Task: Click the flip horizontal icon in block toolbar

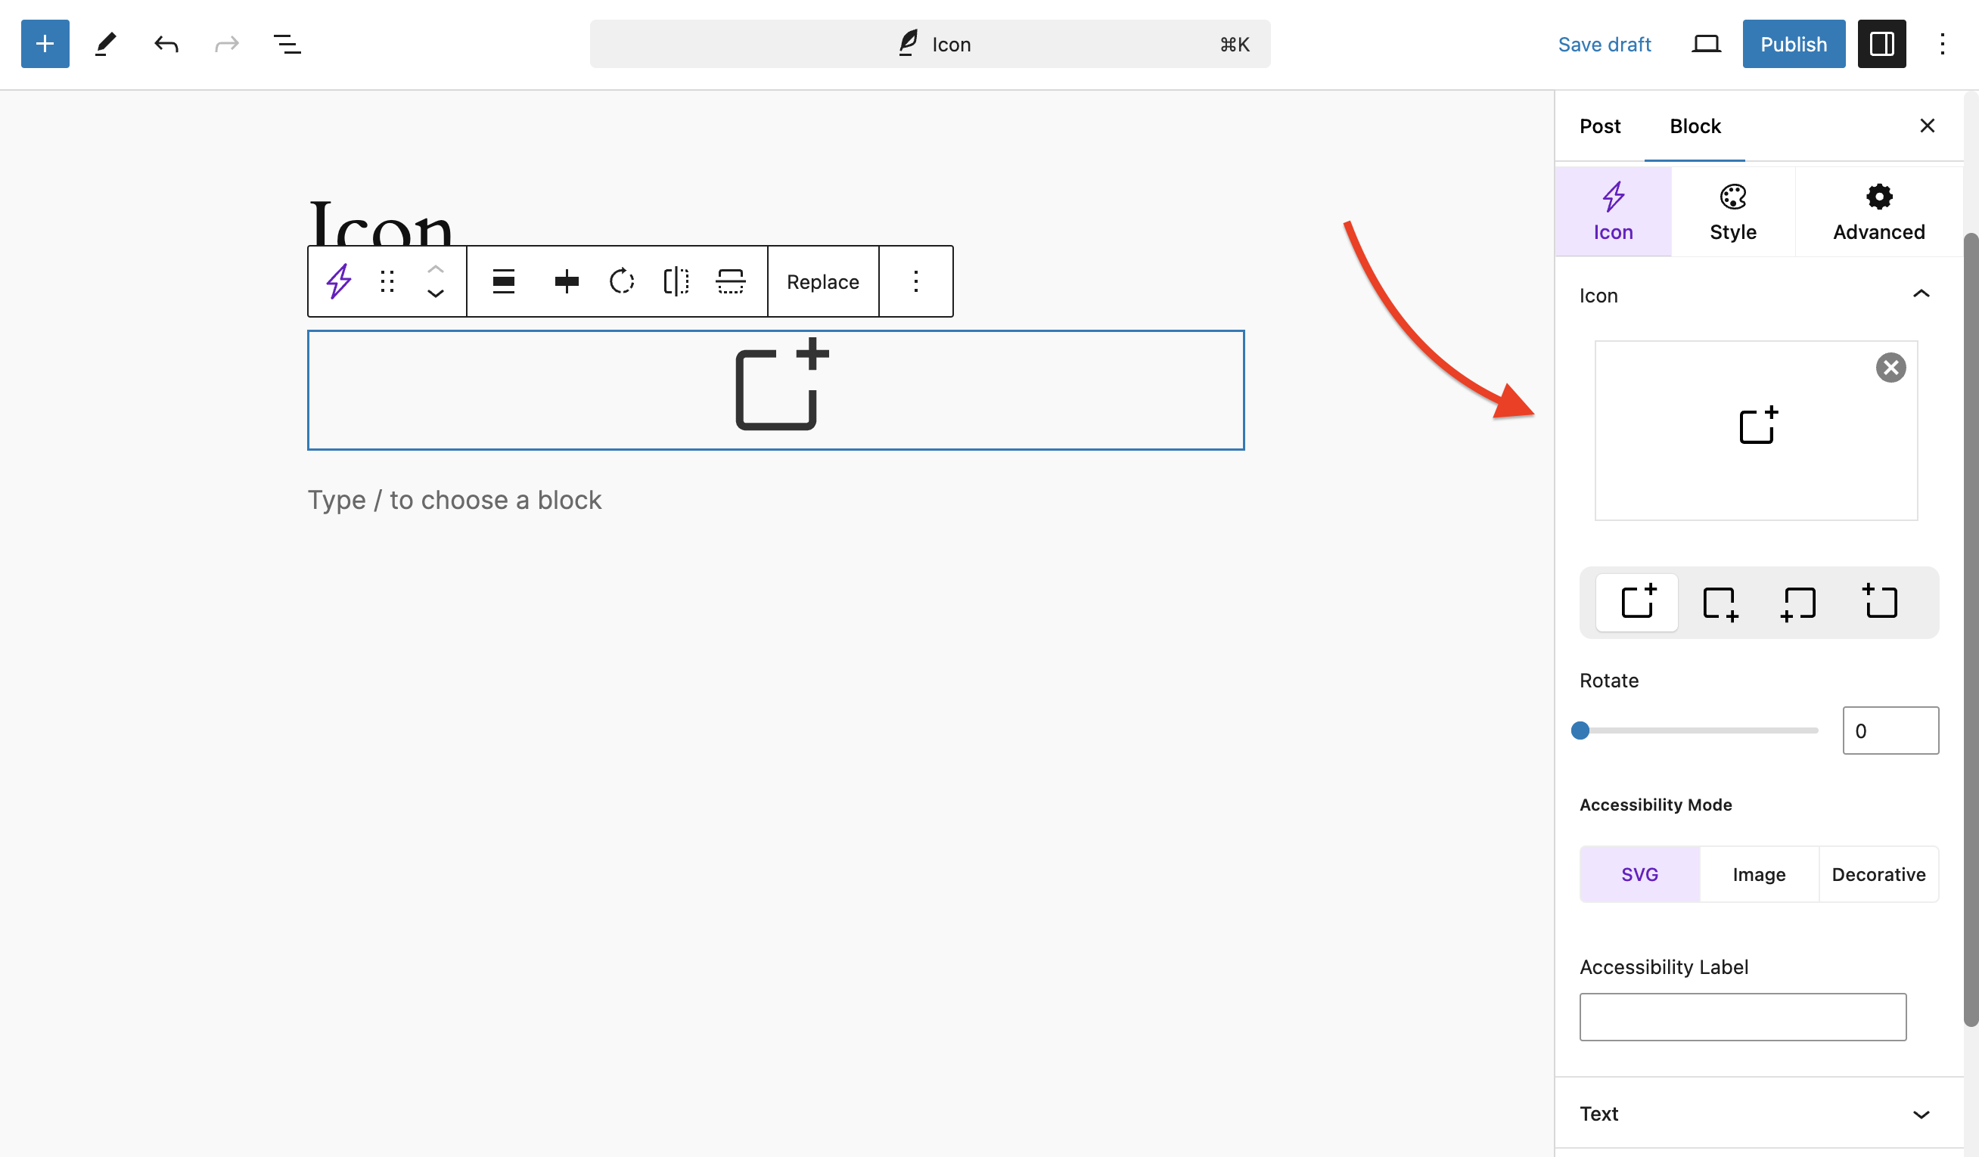Action: pos(676,281)
